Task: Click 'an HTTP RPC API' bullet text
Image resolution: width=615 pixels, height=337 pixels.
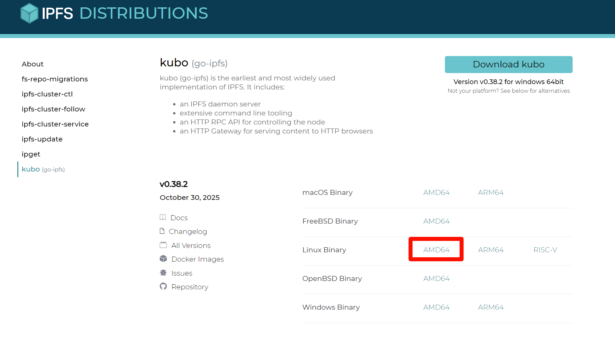Action: (252, 122)
